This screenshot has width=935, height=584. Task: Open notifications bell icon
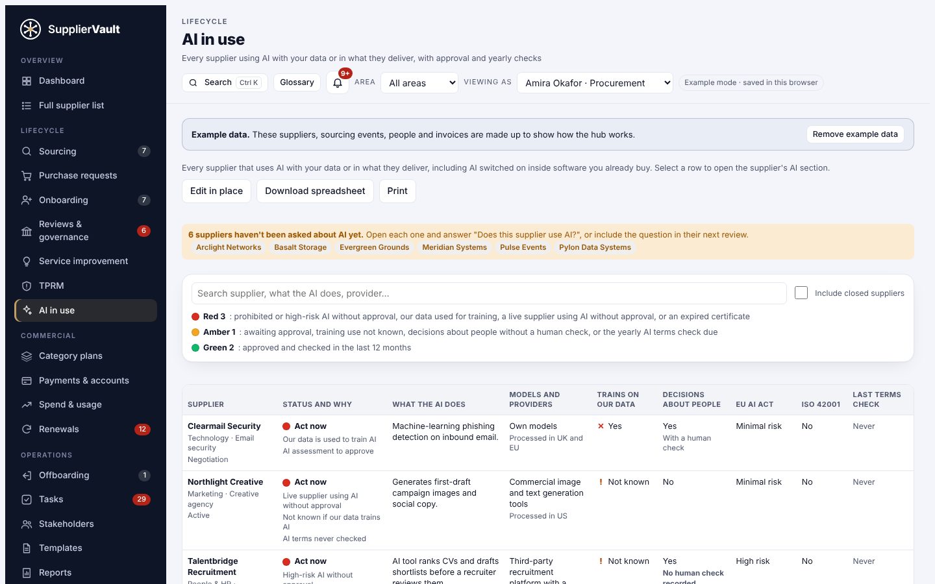[338, 83]
